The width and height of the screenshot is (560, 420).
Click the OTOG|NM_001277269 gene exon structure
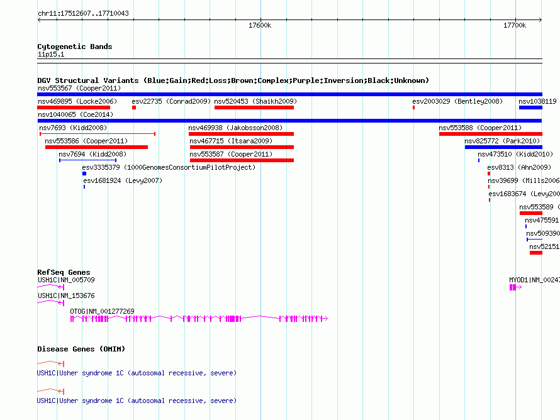[199, 319]
